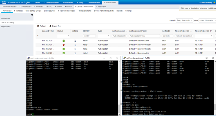Click PuTTY icon in left terminal title
This screenshot has width=216, height=116.
tap(28, 58)
